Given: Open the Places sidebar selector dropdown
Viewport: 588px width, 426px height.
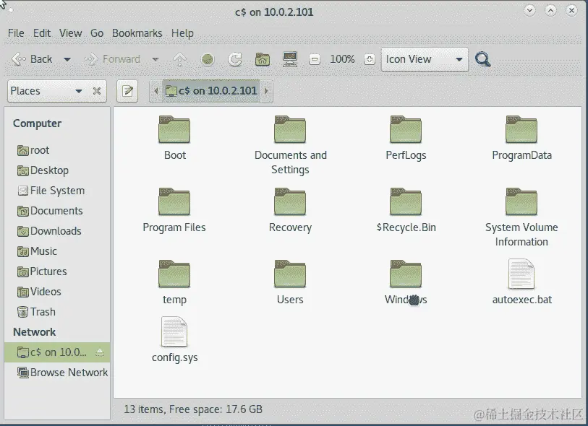Looking at the screenshot, I should [47, 91].
